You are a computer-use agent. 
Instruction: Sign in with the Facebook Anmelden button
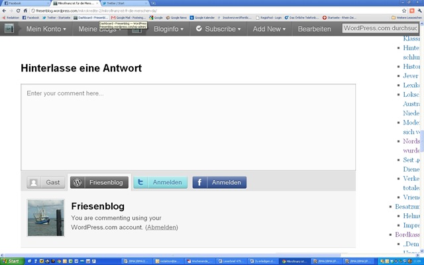[x=219, y=182]
